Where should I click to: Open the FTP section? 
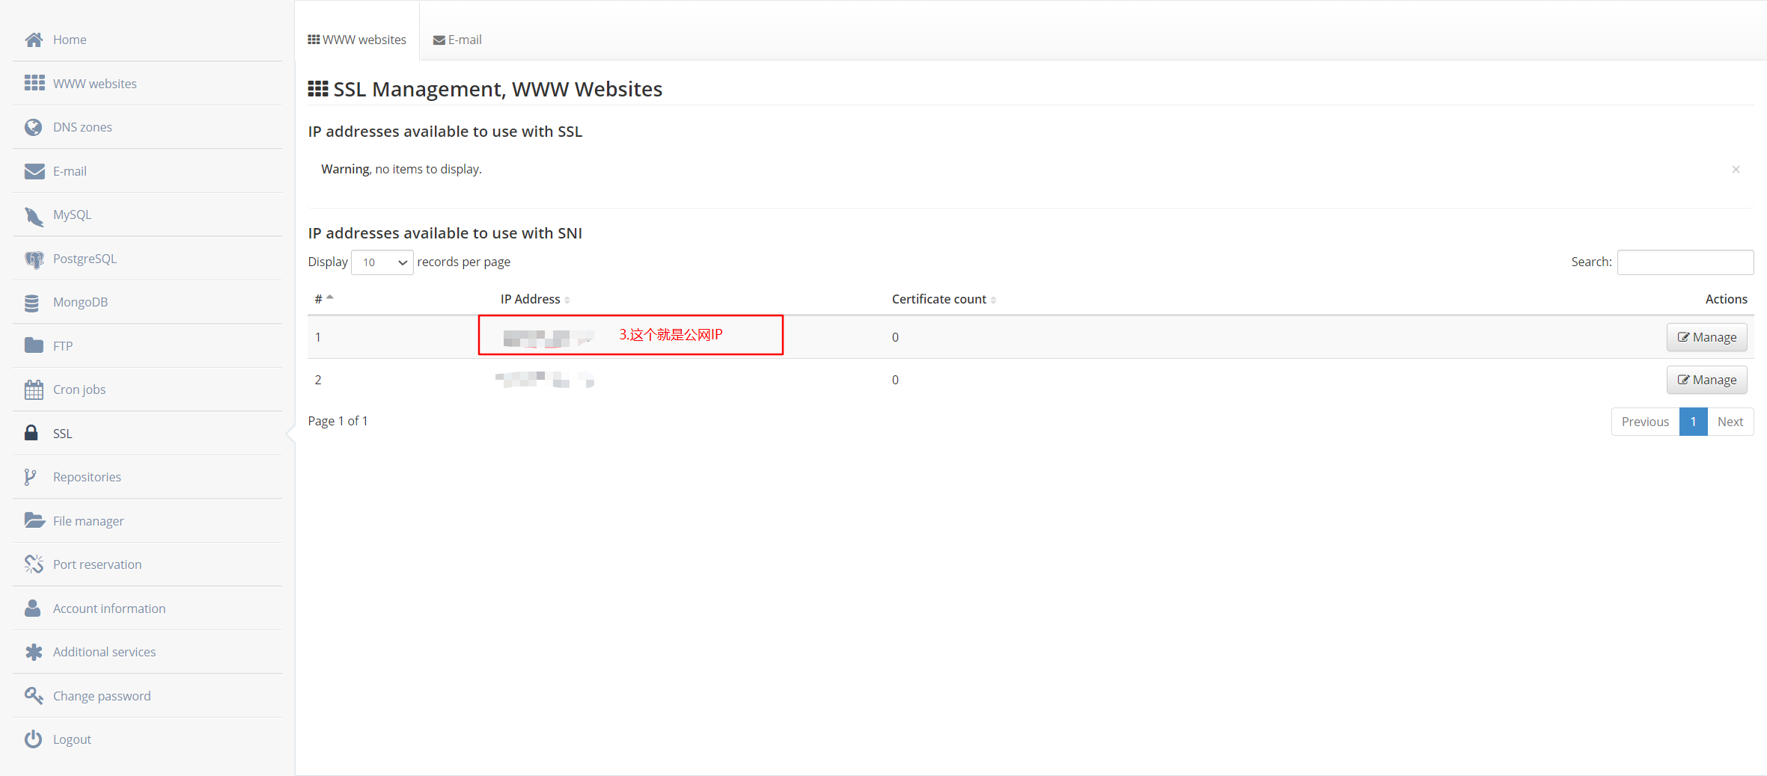click(63, 345)
